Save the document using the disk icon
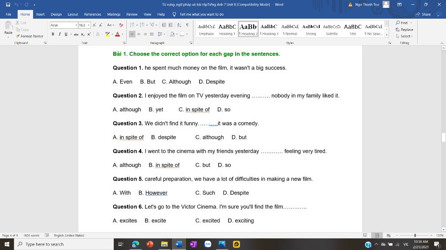The height and width of the screenshot is (250, 446). coord(8,4)
